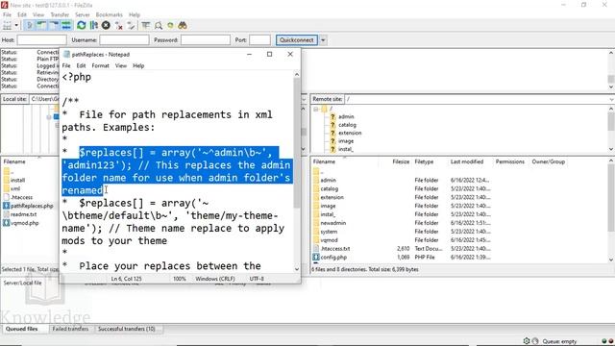
Task: Open Notepad Help menu
Action: (x=138, y=65)
